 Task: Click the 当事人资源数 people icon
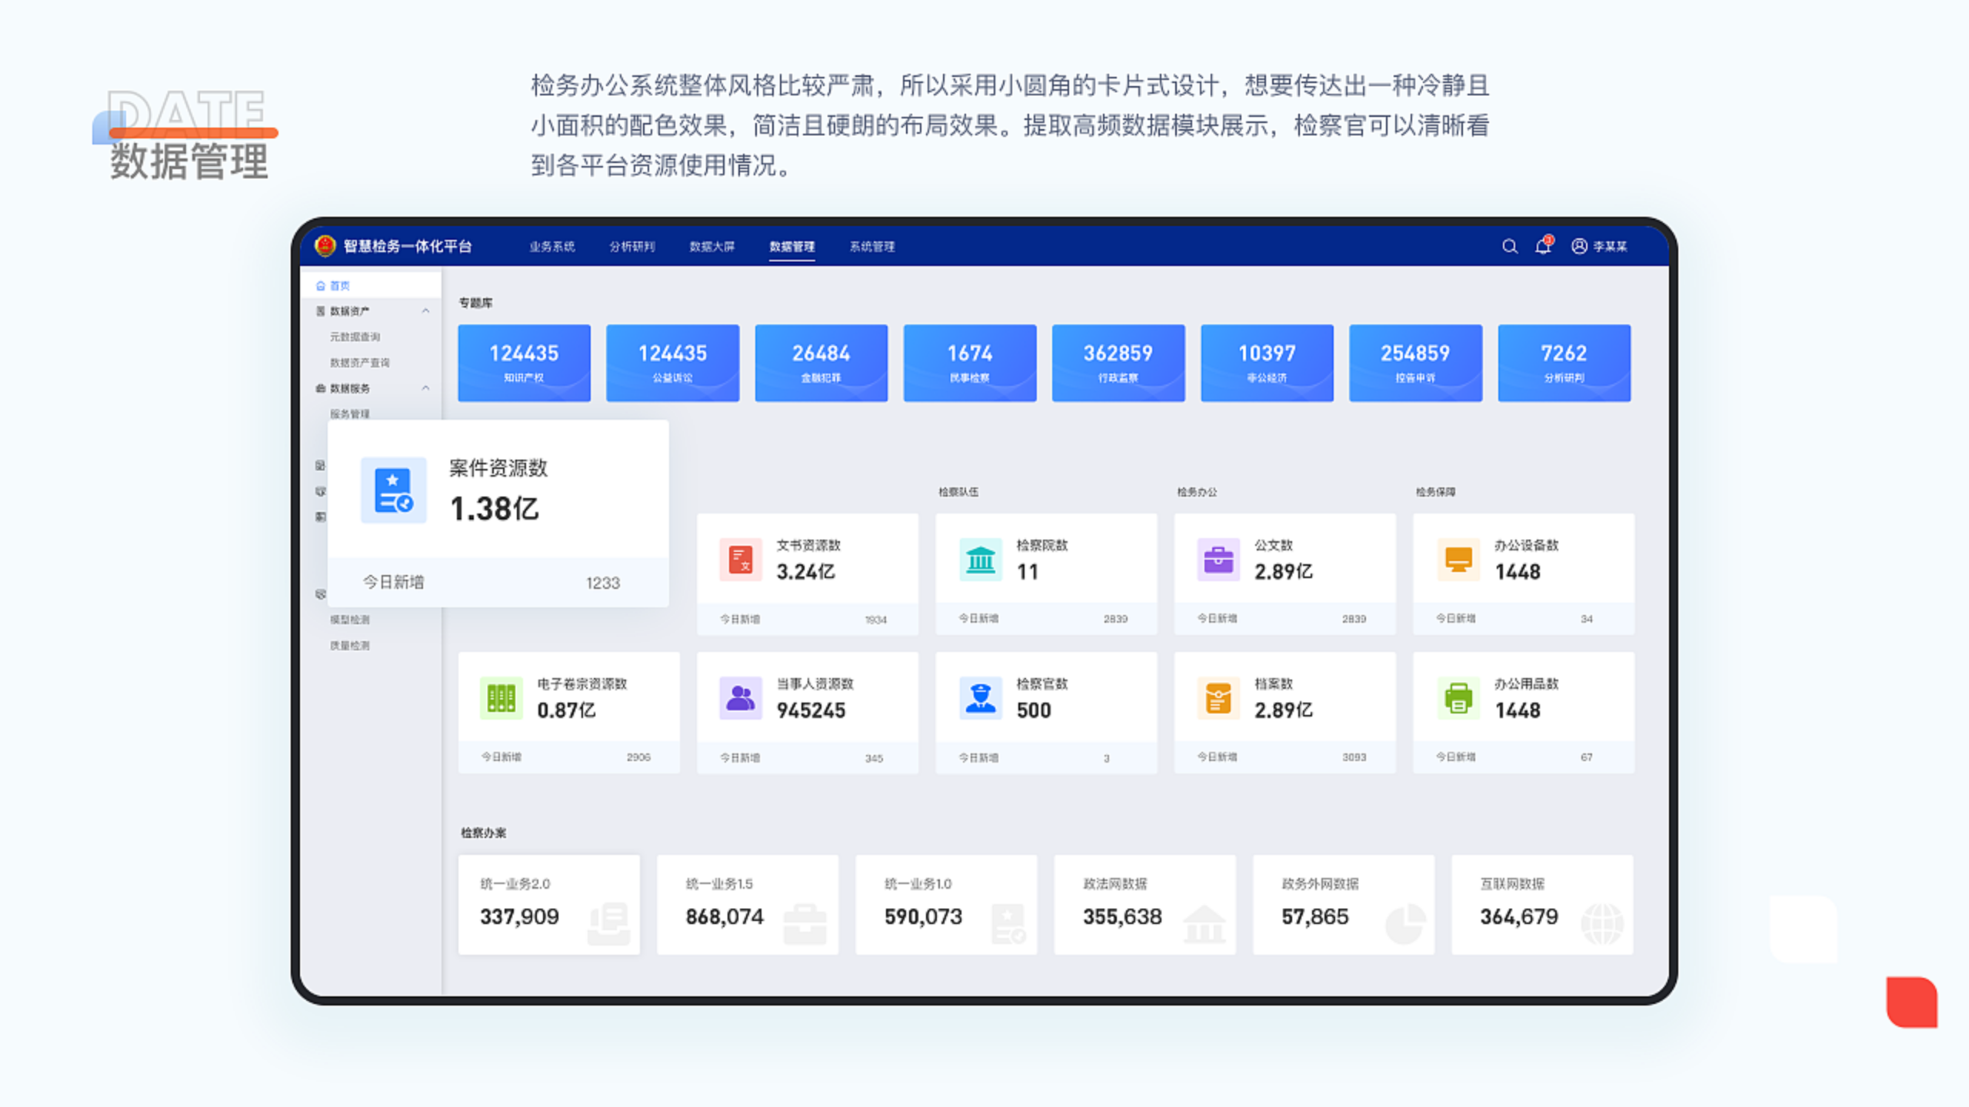741,698
